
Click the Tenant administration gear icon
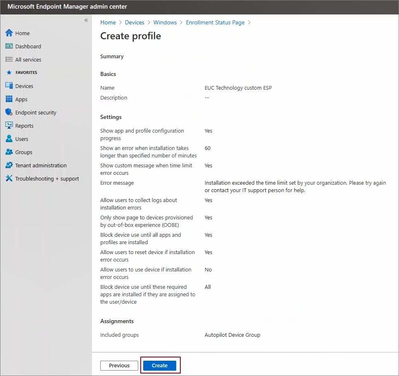click(x=9, y=165)
